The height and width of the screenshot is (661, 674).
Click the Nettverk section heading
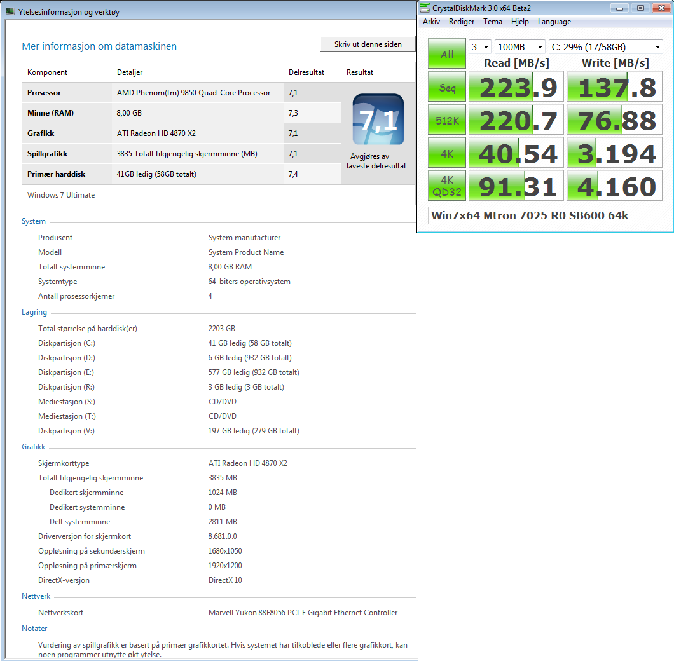tap(36, 597)
